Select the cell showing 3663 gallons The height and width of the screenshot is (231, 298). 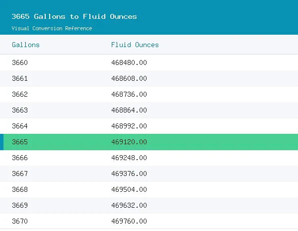pos(20,110)
